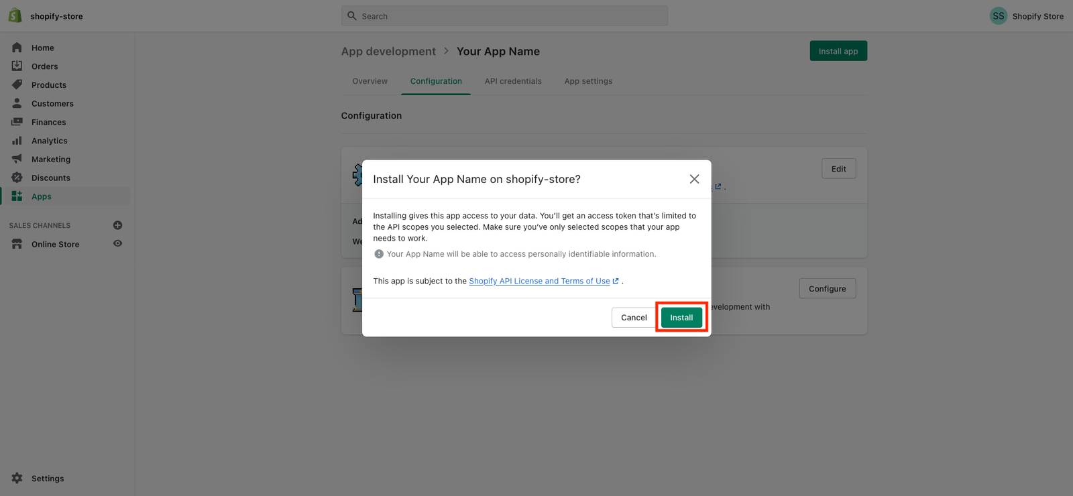Click the Shopify logo icon
Screen dimensions: 1073x496
pyautogui.click(x=15, y=15)
